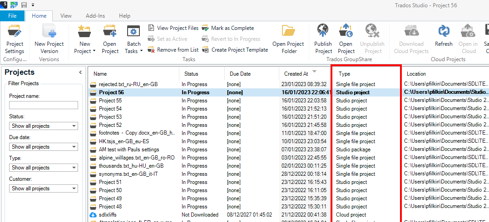489x222 pixels.
Task: Select the Project 49 row
Action: [289, 198]
